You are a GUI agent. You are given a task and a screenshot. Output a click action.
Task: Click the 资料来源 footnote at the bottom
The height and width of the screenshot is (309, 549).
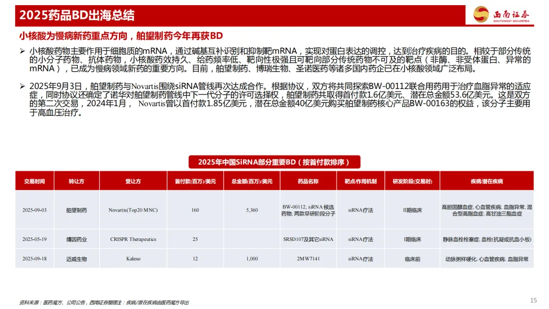[104, 302]
